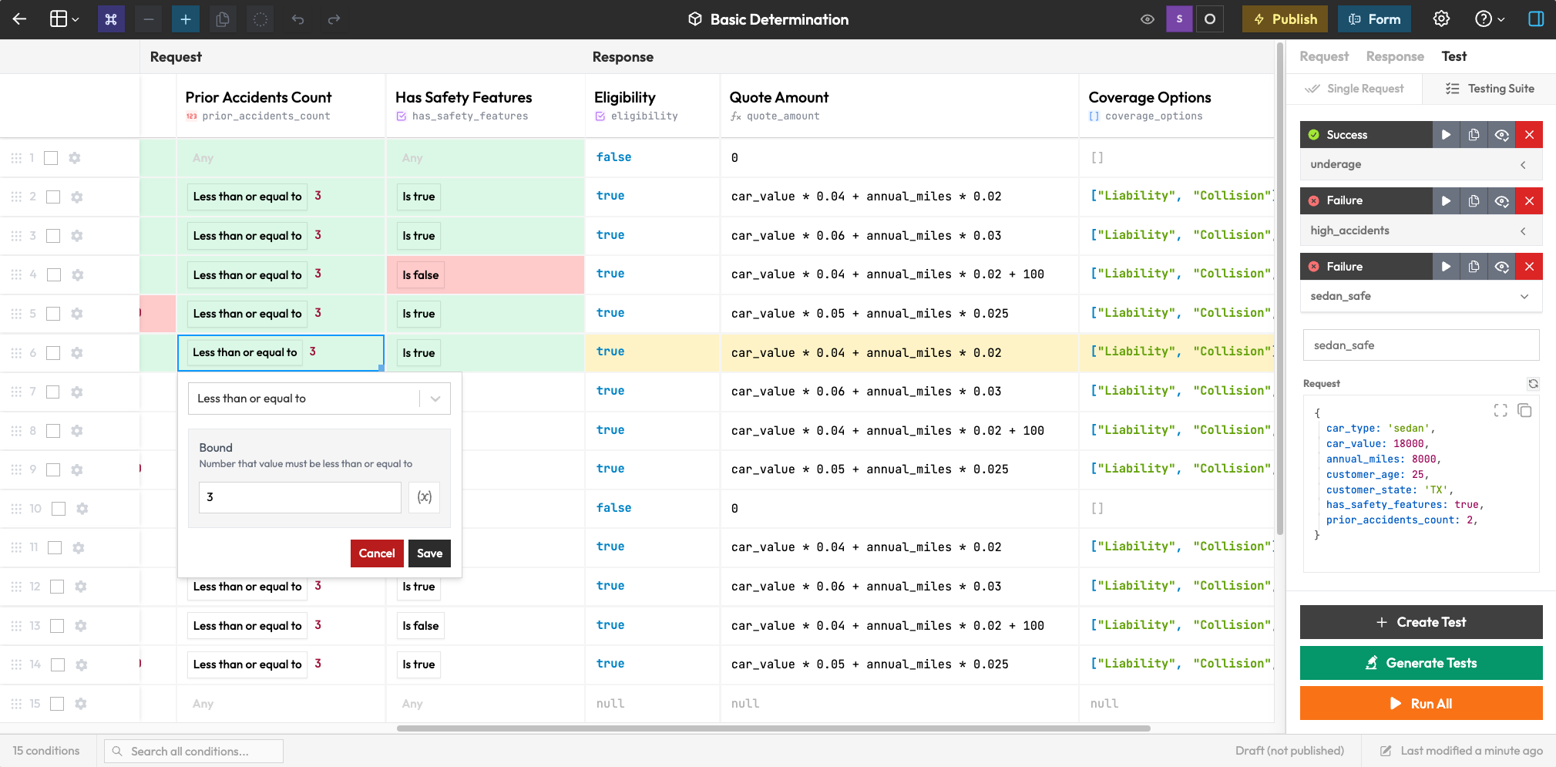Copy the request JSON to clipboard

[x=1524, y=410]
